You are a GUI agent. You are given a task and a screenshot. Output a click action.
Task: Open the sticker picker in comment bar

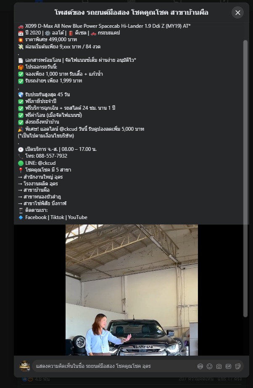pyautogui.click(x=238, y=366)
